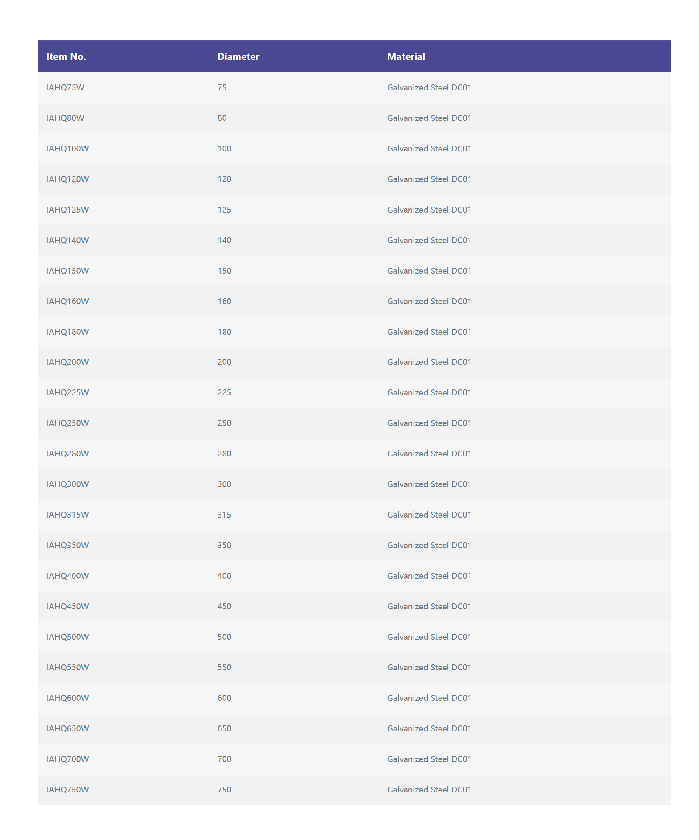
Task: Click the Item No. column header
Action: coord(66,56)
